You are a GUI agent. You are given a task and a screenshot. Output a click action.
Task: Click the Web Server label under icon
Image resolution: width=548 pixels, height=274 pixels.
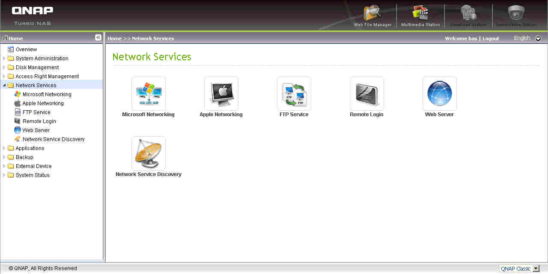point(439,114)
